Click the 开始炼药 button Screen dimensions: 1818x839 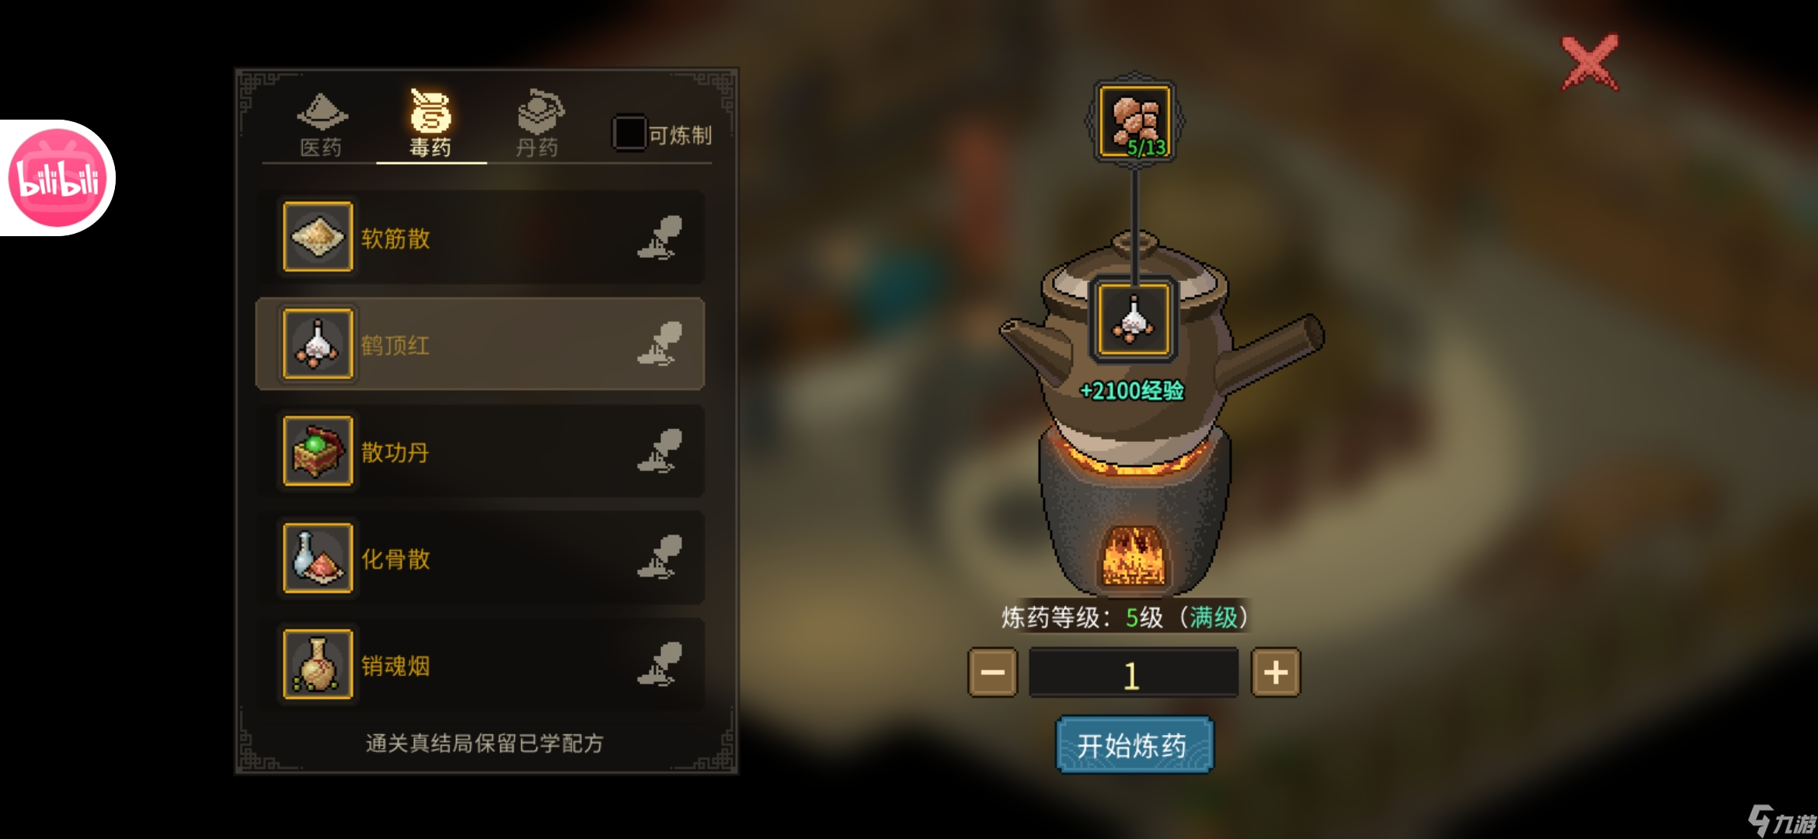1134,746
